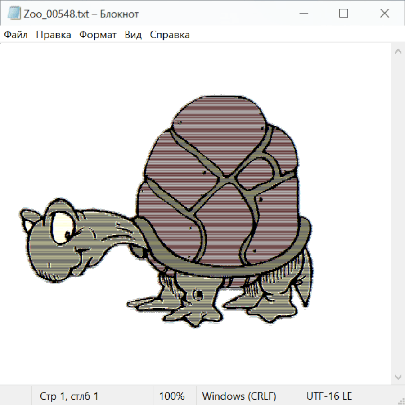
Task: Open the Справка menu
Action: coord(170,35)
